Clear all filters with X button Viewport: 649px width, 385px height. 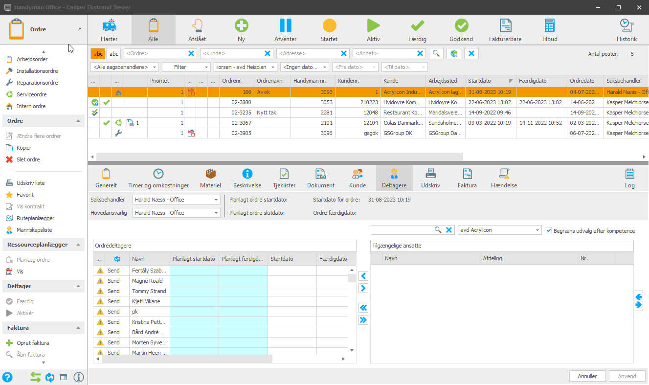[x=471, y=54]
